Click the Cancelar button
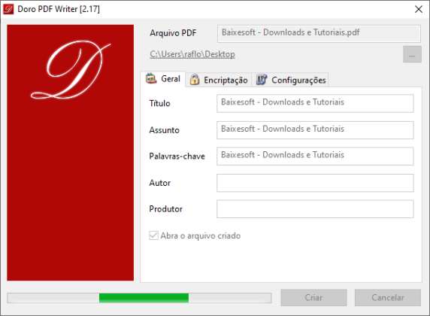This screenshot has height=316, width=430. pos(388,298)
